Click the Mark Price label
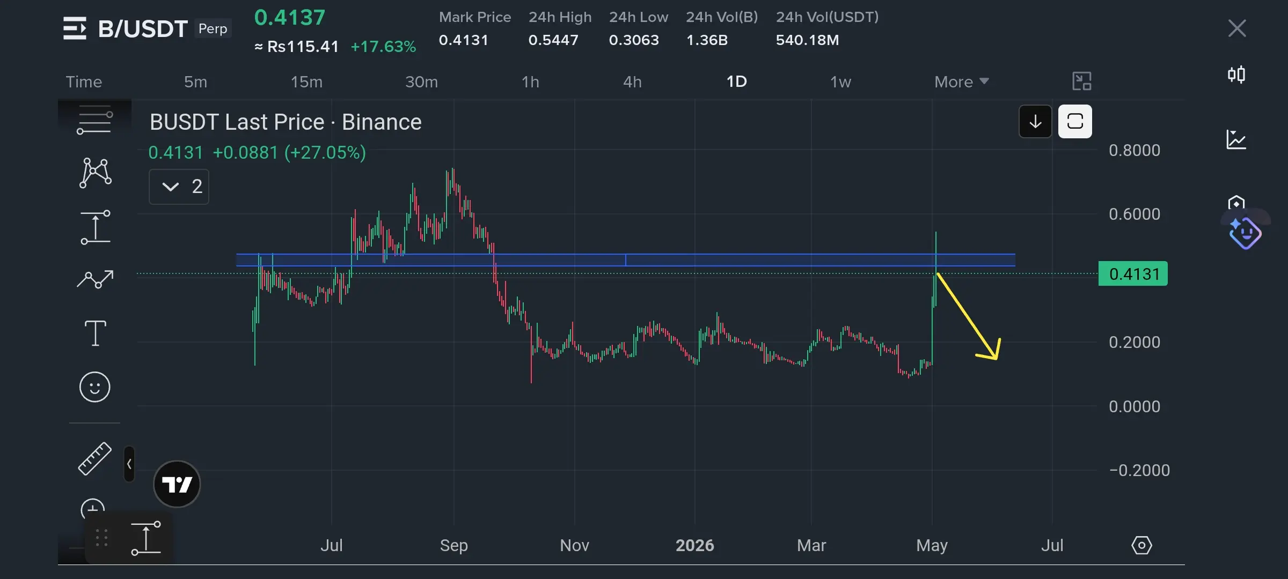Viewport: 1288px width, 579px height. point(475,17)
